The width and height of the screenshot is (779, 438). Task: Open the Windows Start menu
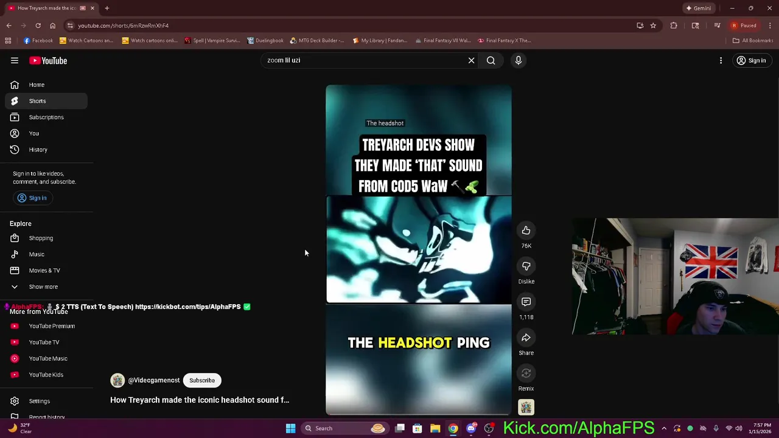pyautogui.click(x=290, y=428)
